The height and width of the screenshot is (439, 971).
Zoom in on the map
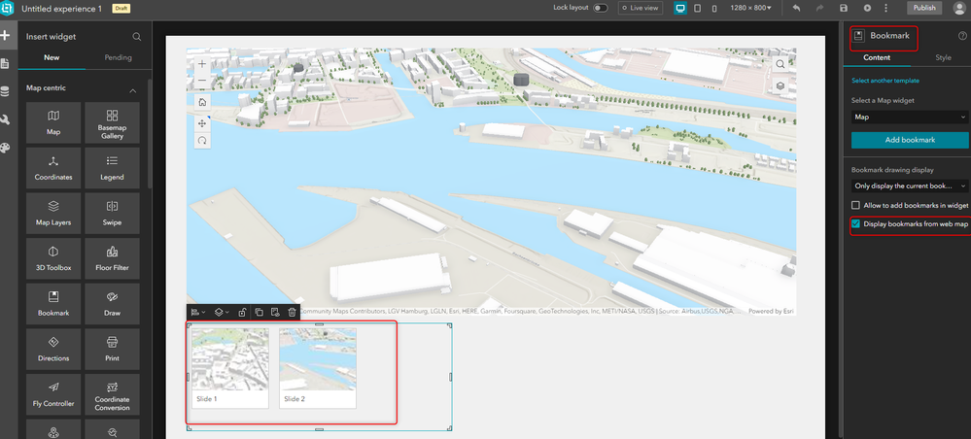[202, 64]
